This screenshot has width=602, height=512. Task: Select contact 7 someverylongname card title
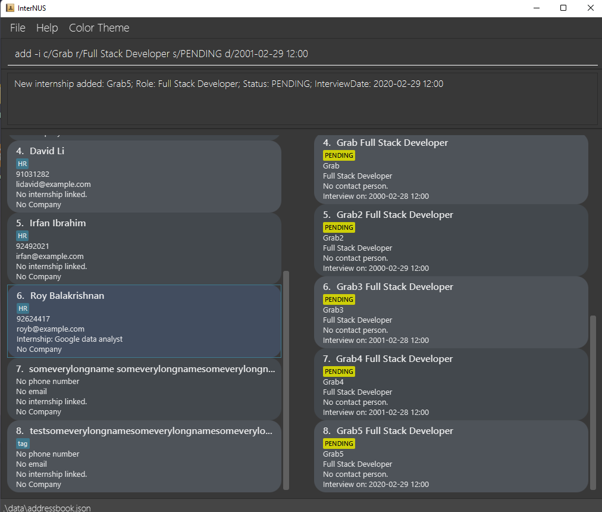tap(152, 369)
